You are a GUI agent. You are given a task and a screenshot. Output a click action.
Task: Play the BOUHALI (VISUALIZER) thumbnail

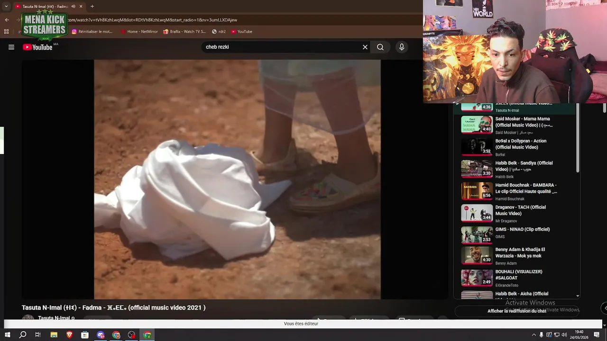(x=477, y=278)
